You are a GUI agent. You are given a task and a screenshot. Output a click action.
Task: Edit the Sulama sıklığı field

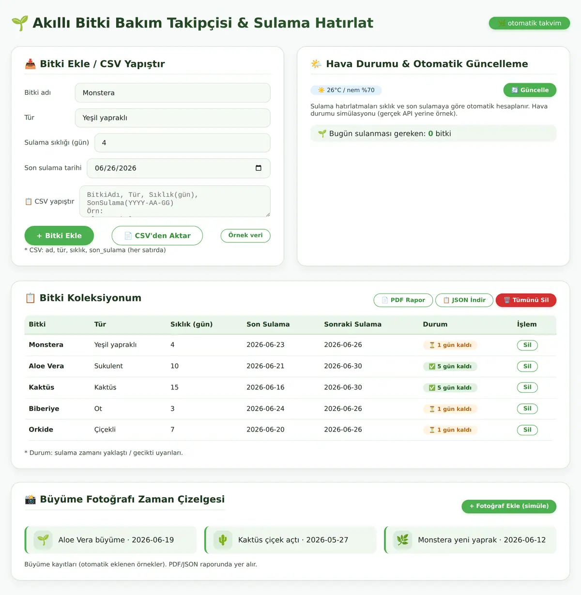click(x=183, y=143)
